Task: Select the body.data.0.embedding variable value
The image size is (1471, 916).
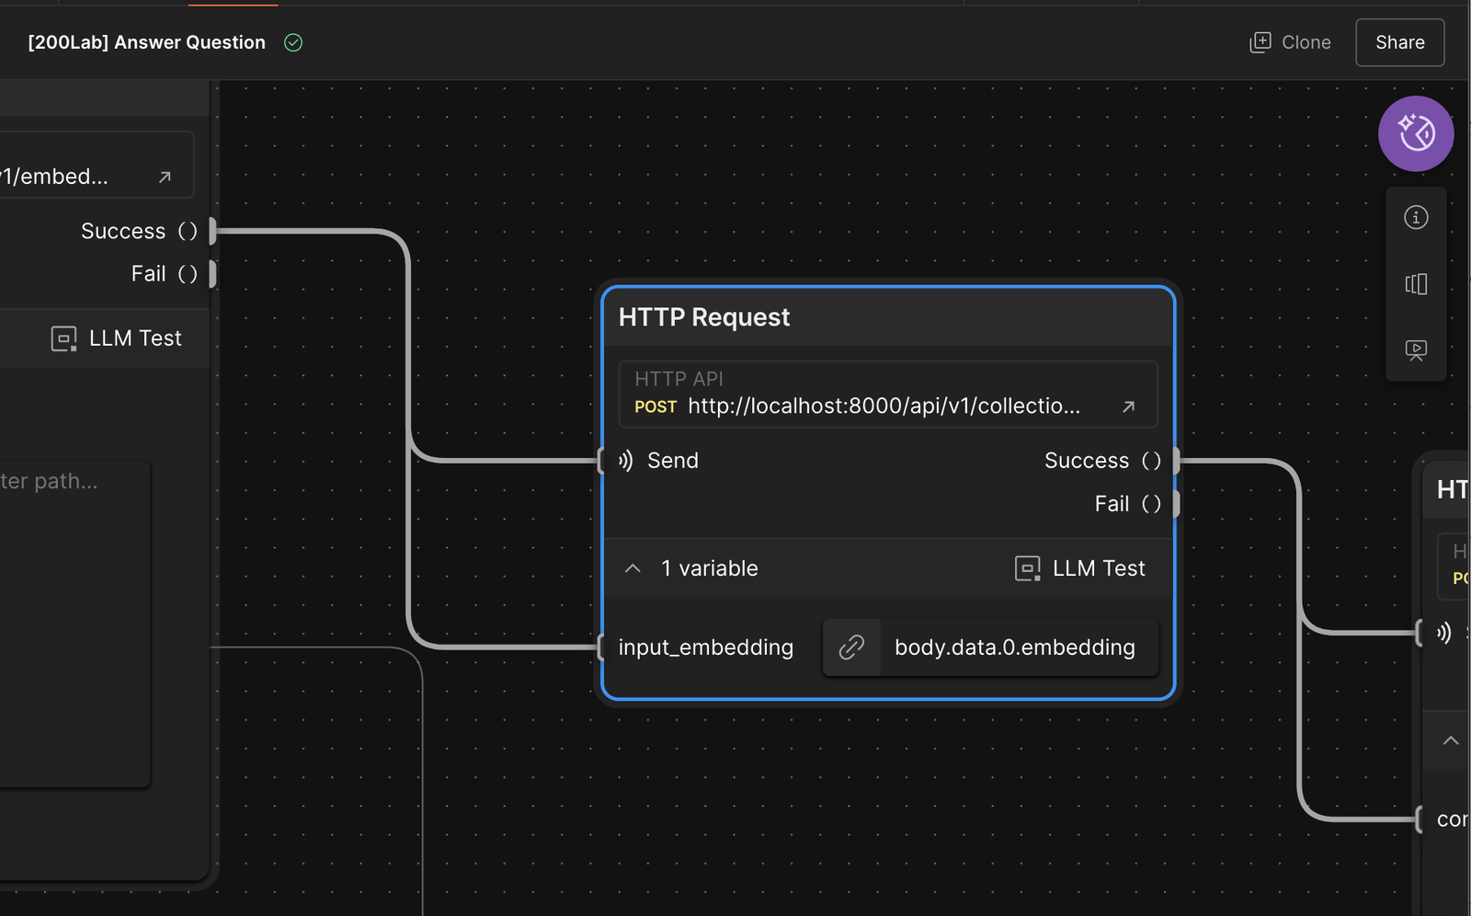Action: [x=1014, y=647]
